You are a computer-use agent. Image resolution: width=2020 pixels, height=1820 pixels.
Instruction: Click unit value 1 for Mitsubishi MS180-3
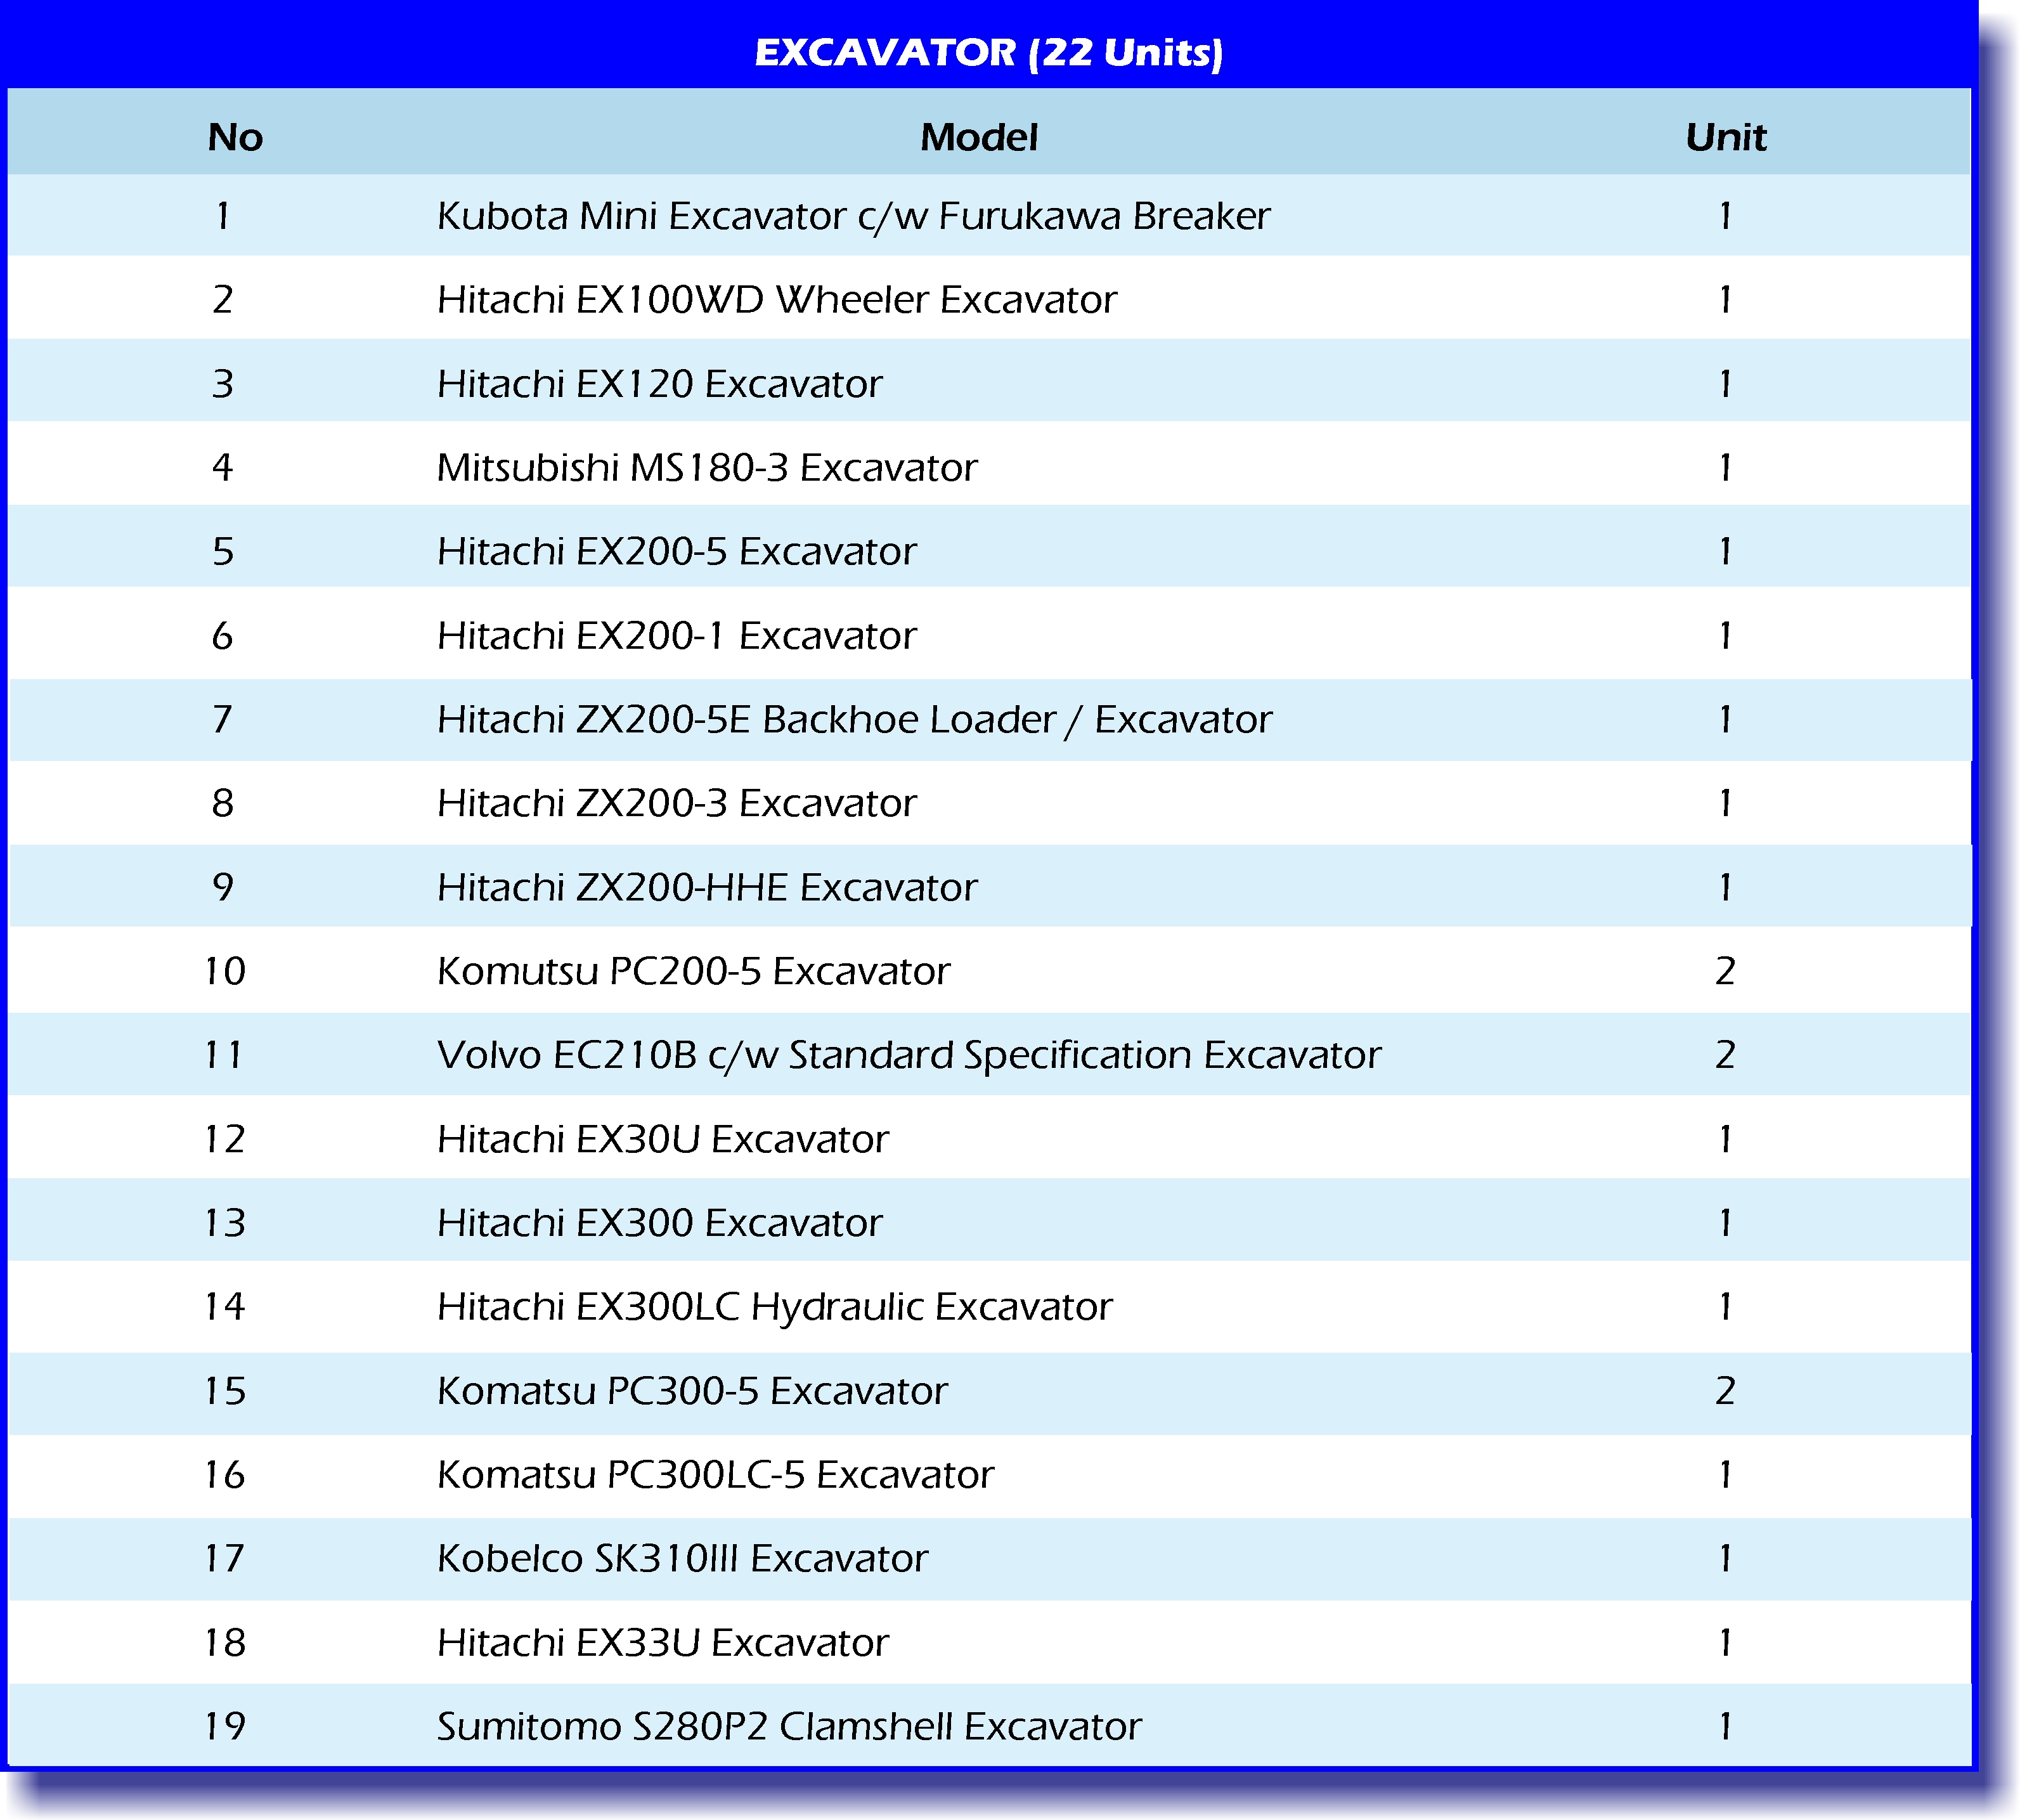[x=1726, y=467]
